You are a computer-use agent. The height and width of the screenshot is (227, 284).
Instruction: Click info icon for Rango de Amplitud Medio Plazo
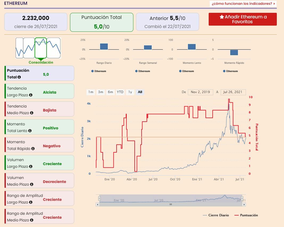pyautogui.click(x=32, y=220)
